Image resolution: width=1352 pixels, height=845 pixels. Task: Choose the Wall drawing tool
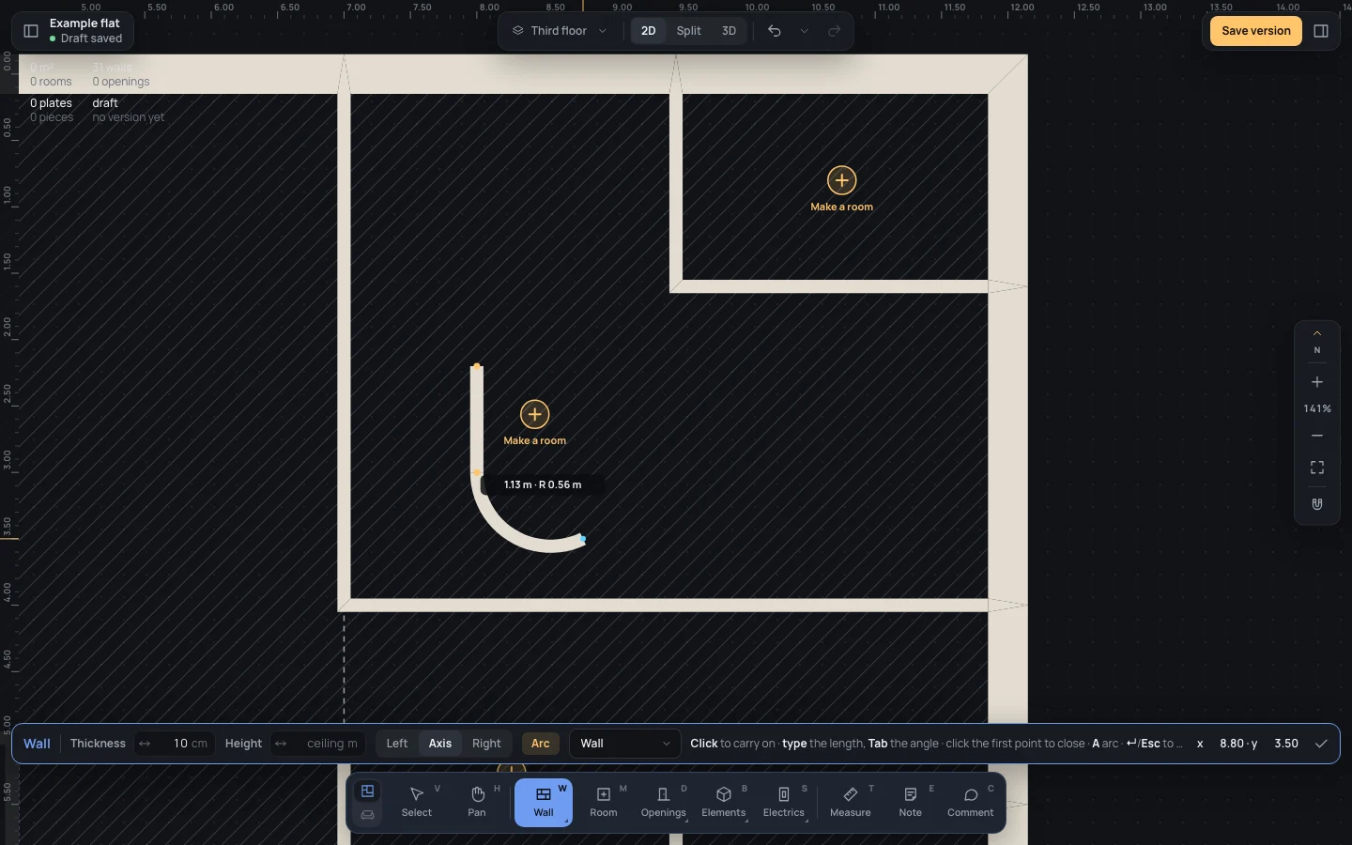click(x=544, y=803)
